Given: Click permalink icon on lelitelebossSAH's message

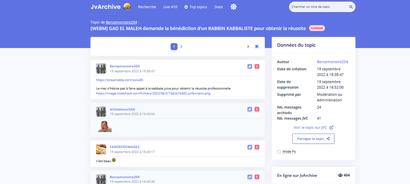Looking at the screenshot, I should pos(250,109).
